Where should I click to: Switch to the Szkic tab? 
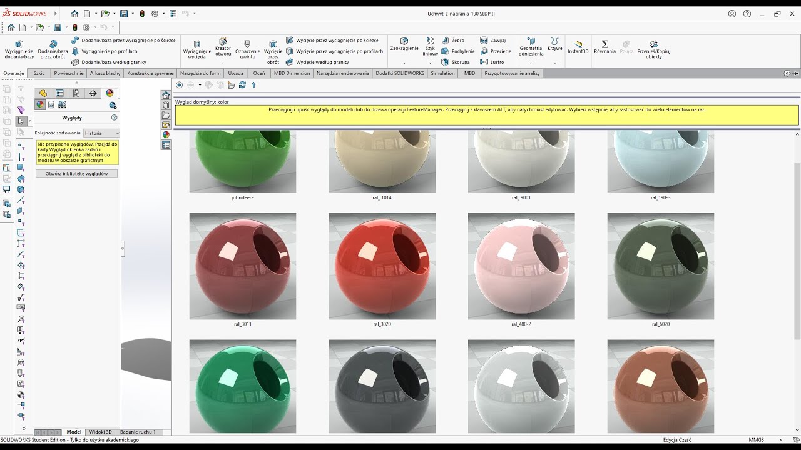click(39, 73)
